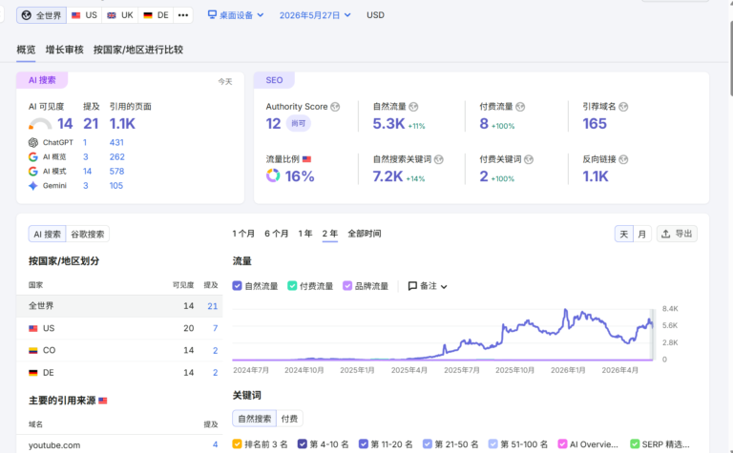Click the 付费流量 globe info icon
733x453 pixels.
point(520,107)
